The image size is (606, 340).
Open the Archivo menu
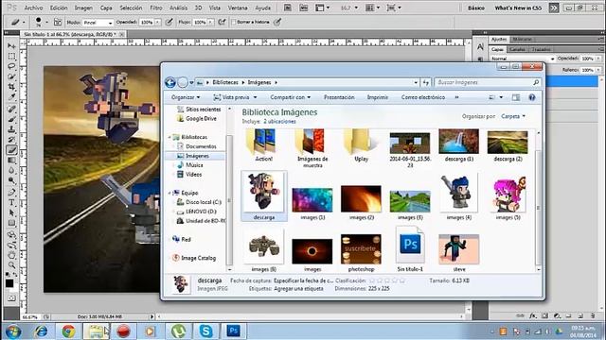[x=34, y=8]
